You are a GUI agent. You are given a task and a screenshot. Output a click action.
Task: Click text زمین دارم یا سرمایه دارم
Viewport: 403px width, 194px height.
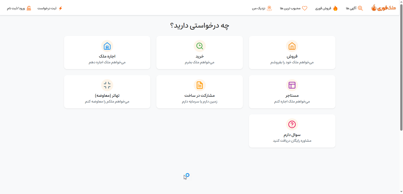[x=199, y=102]
